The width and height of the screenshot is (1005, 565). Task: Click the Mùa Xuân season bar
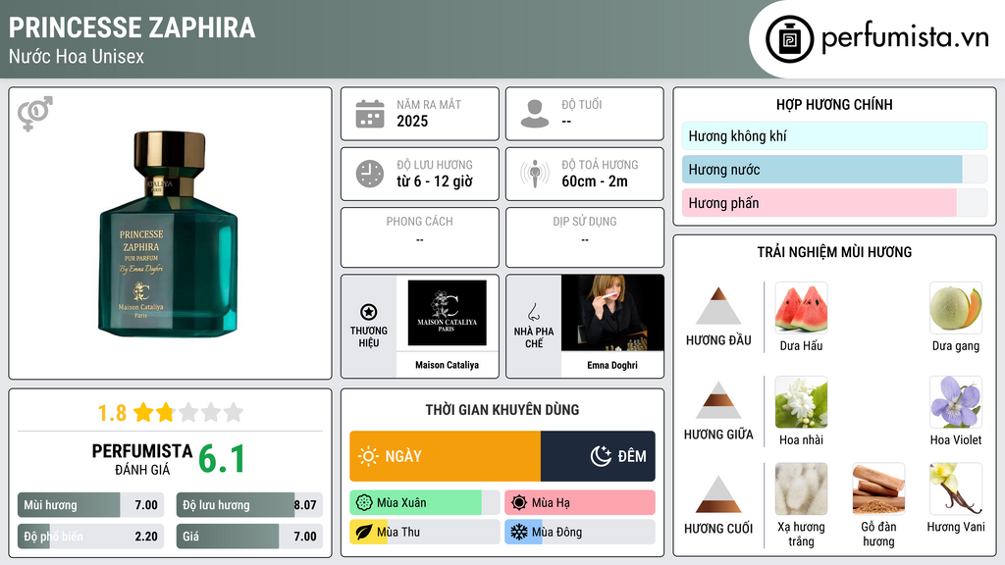tap(424, 502)
